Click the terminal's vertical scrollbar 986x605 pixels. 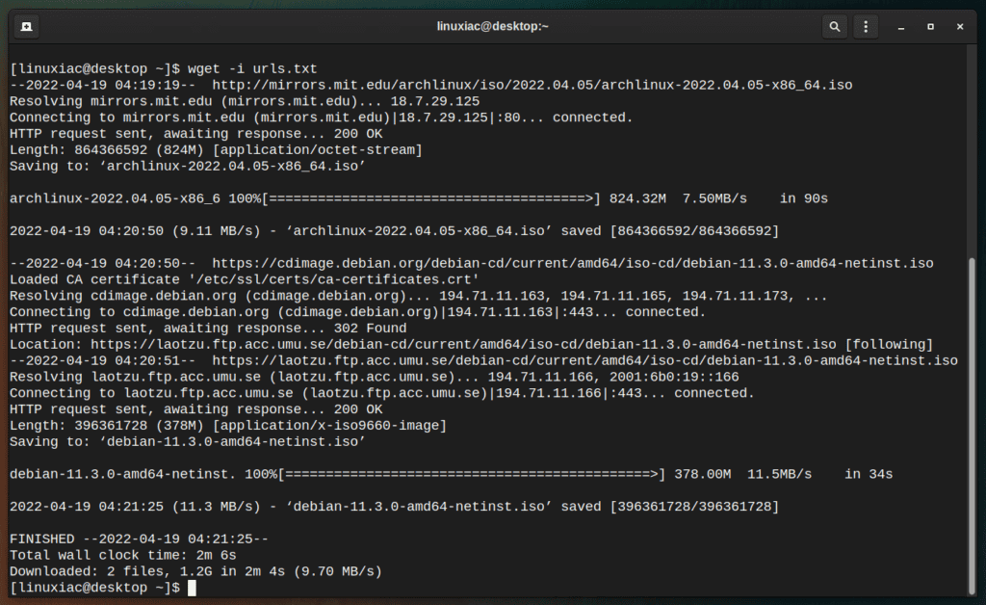coord(972,425)
